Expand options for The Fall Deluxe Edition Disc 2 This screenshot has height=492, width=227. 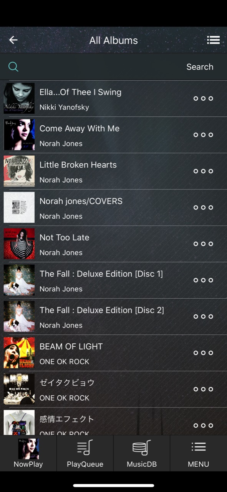pos(203,316)
